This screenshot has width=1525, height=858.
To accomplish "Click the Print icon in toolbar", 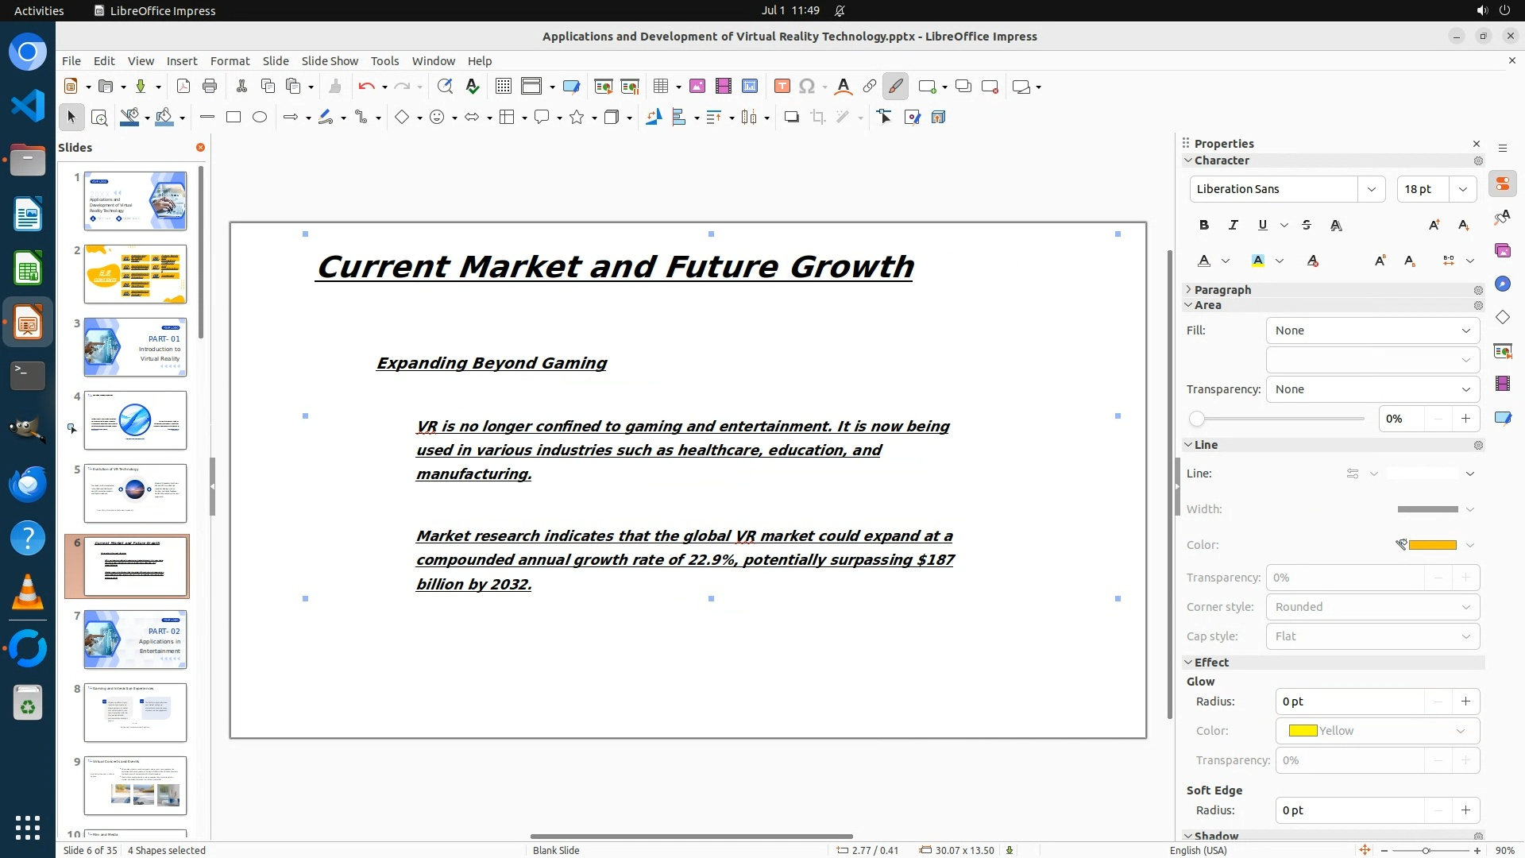I will (x=210, y=87).
